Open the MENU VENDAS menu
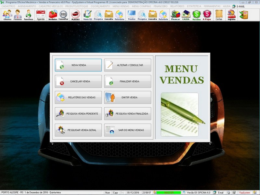The width and height of the screenshot is (260, 195). tap(121, 6)
